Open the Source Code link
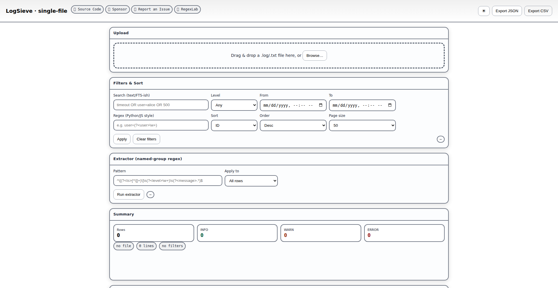Viewport: 558px width, 288px height. click(x=87, y=9)
